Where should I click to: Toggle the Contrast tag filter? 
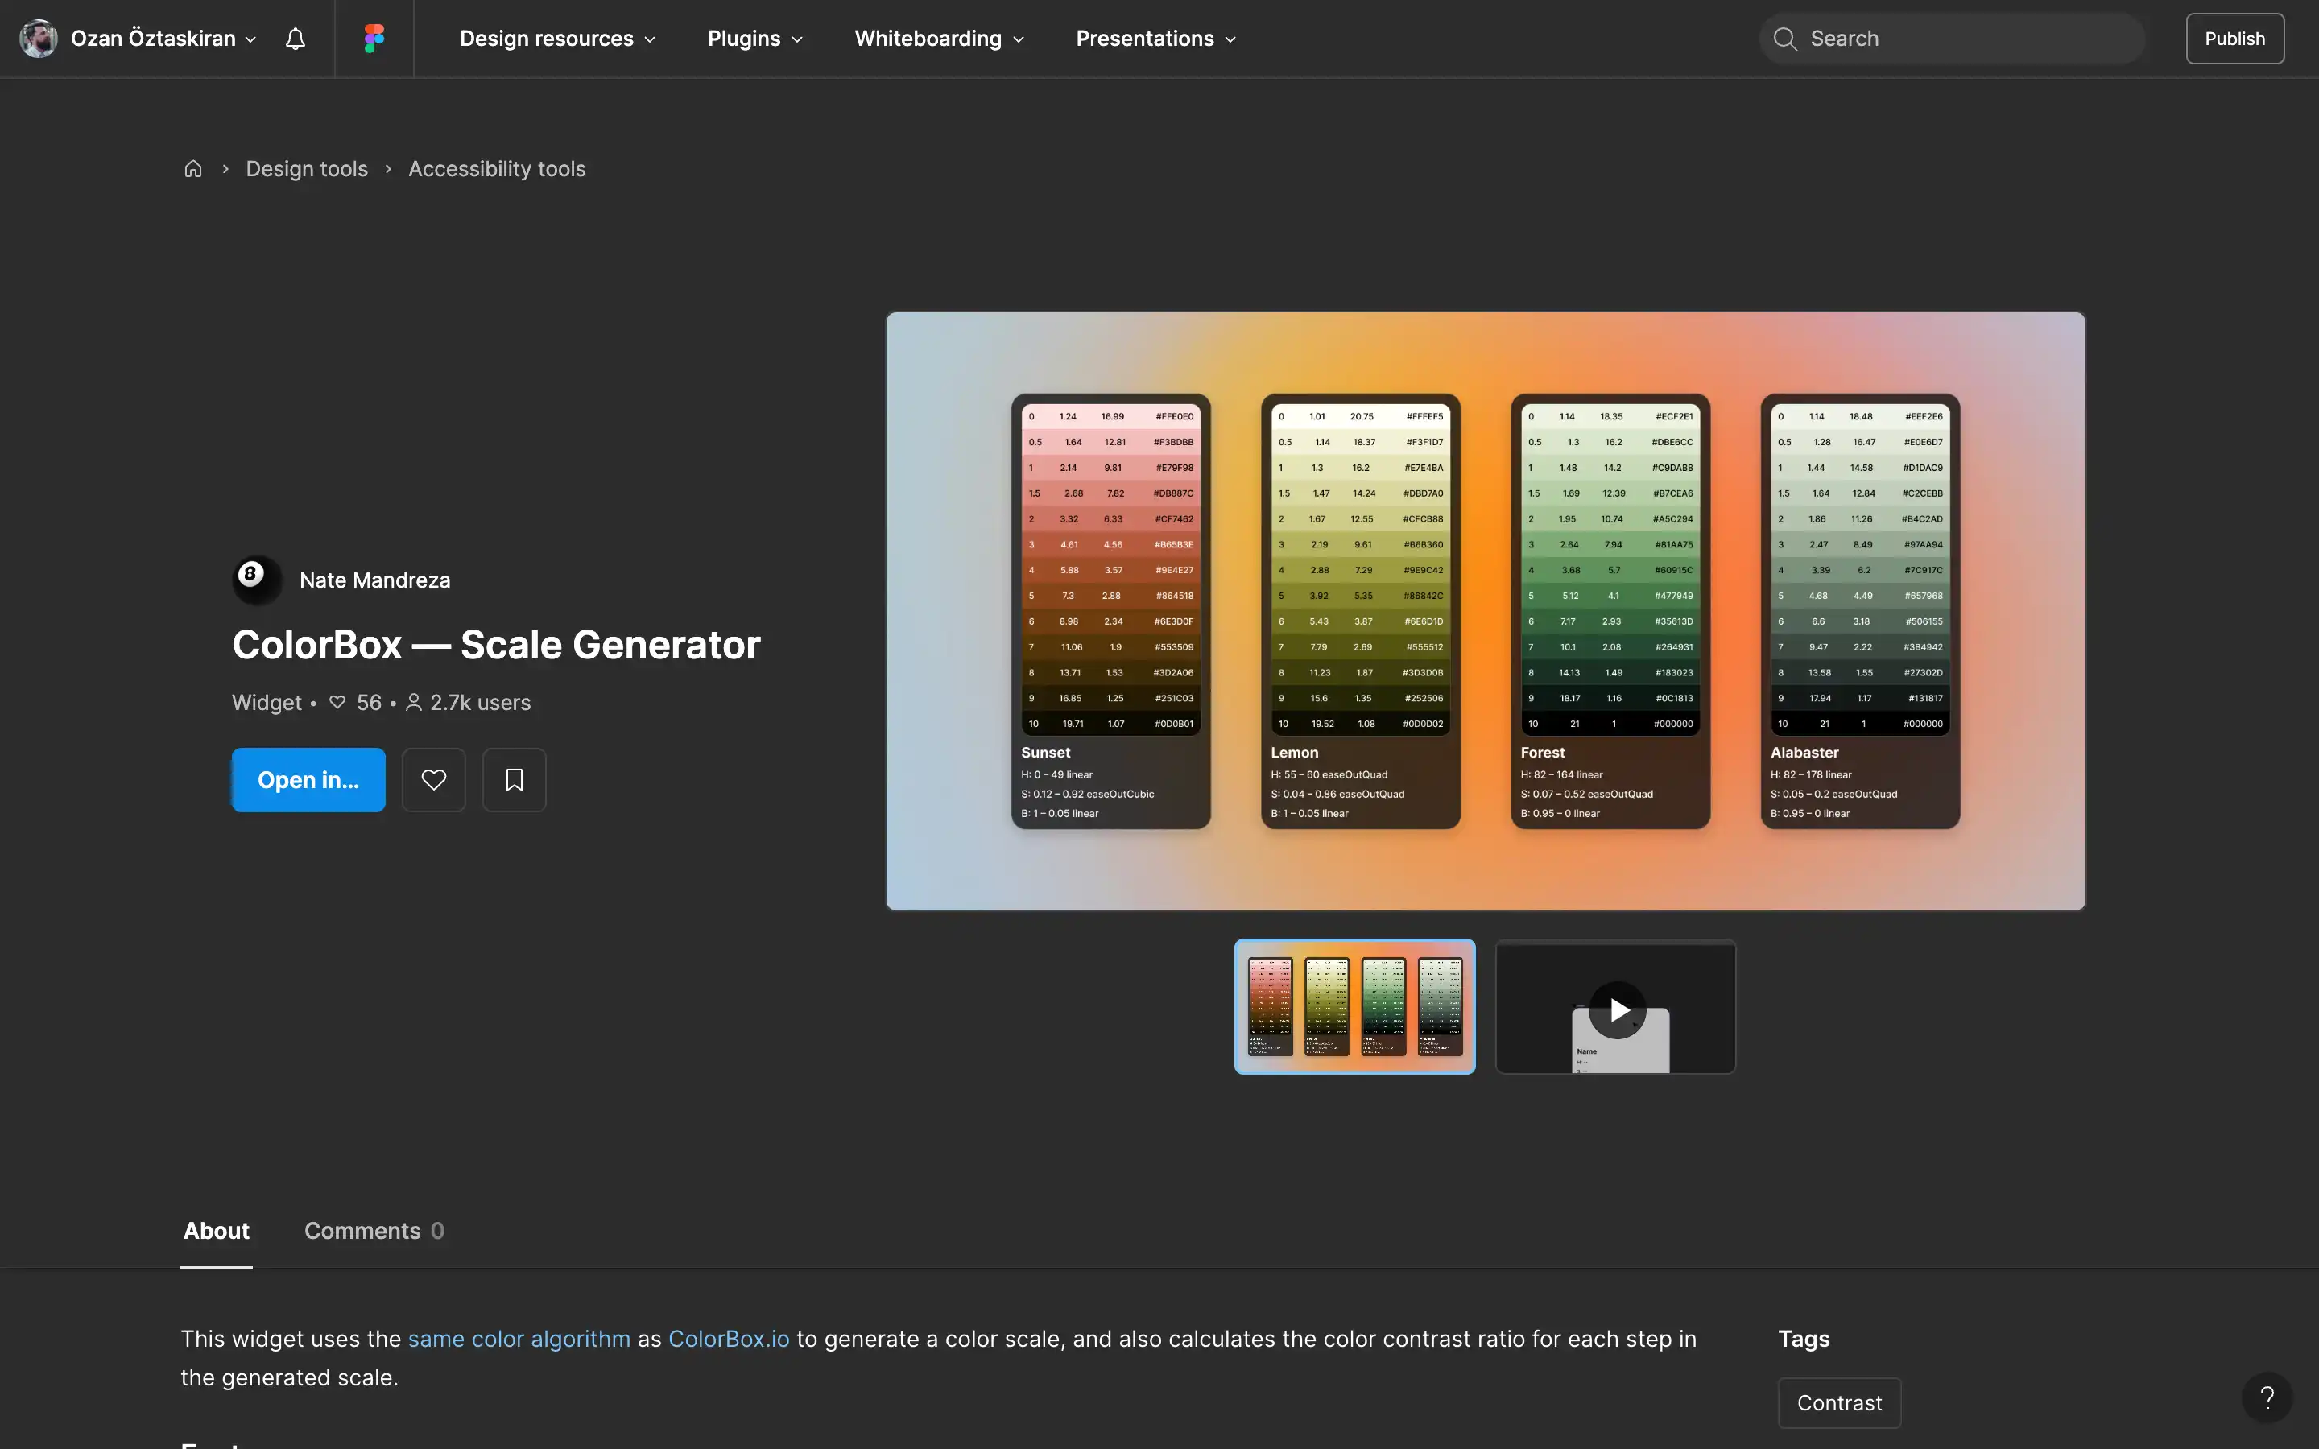pyautogui.click(x=1838, y=1402)
